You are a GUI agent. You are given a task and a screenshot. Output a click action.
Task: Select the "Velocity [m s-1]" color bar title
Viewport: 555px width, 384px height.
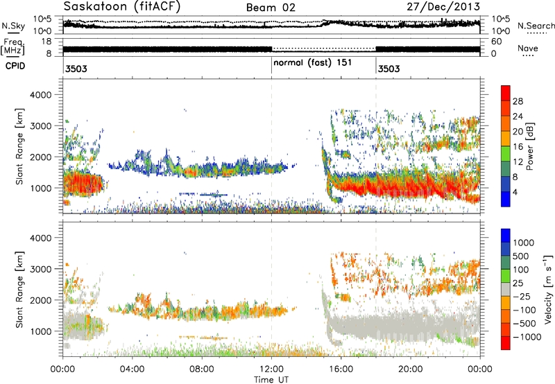tap(548, 289)
